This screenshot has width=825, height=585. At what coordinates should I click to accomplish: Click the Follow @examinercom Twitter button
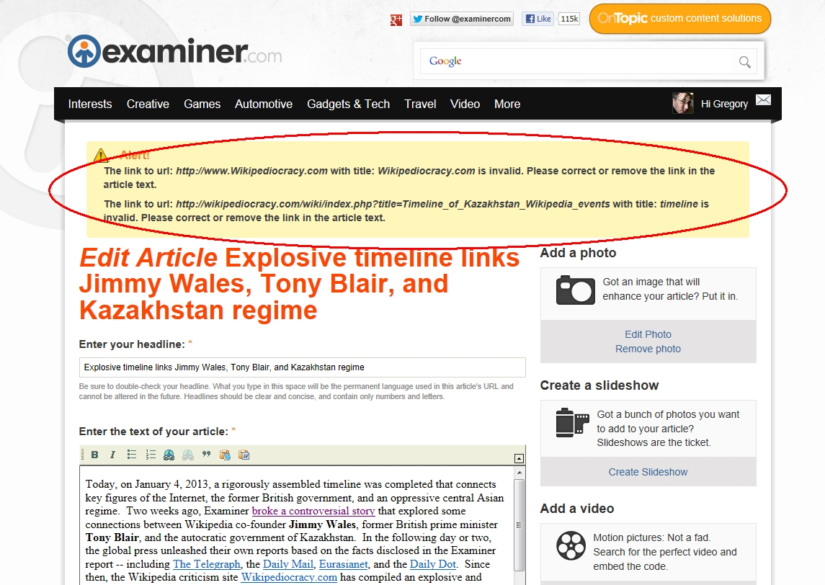[462, 19]
